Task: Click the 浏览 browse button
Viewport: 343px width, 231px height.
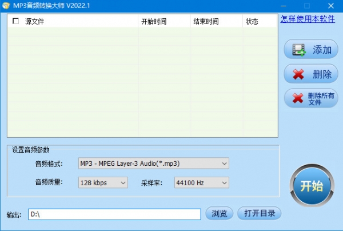Action: [x=219, y=213]
